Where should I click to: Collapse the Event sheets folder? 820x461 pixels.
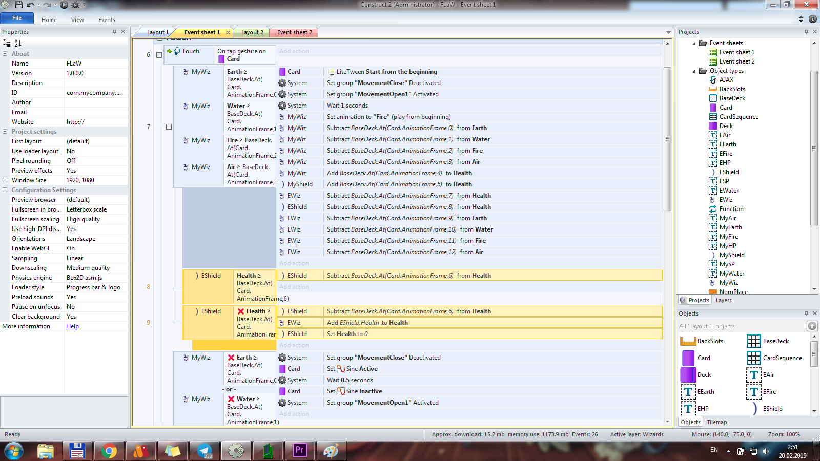click(694, 44)
